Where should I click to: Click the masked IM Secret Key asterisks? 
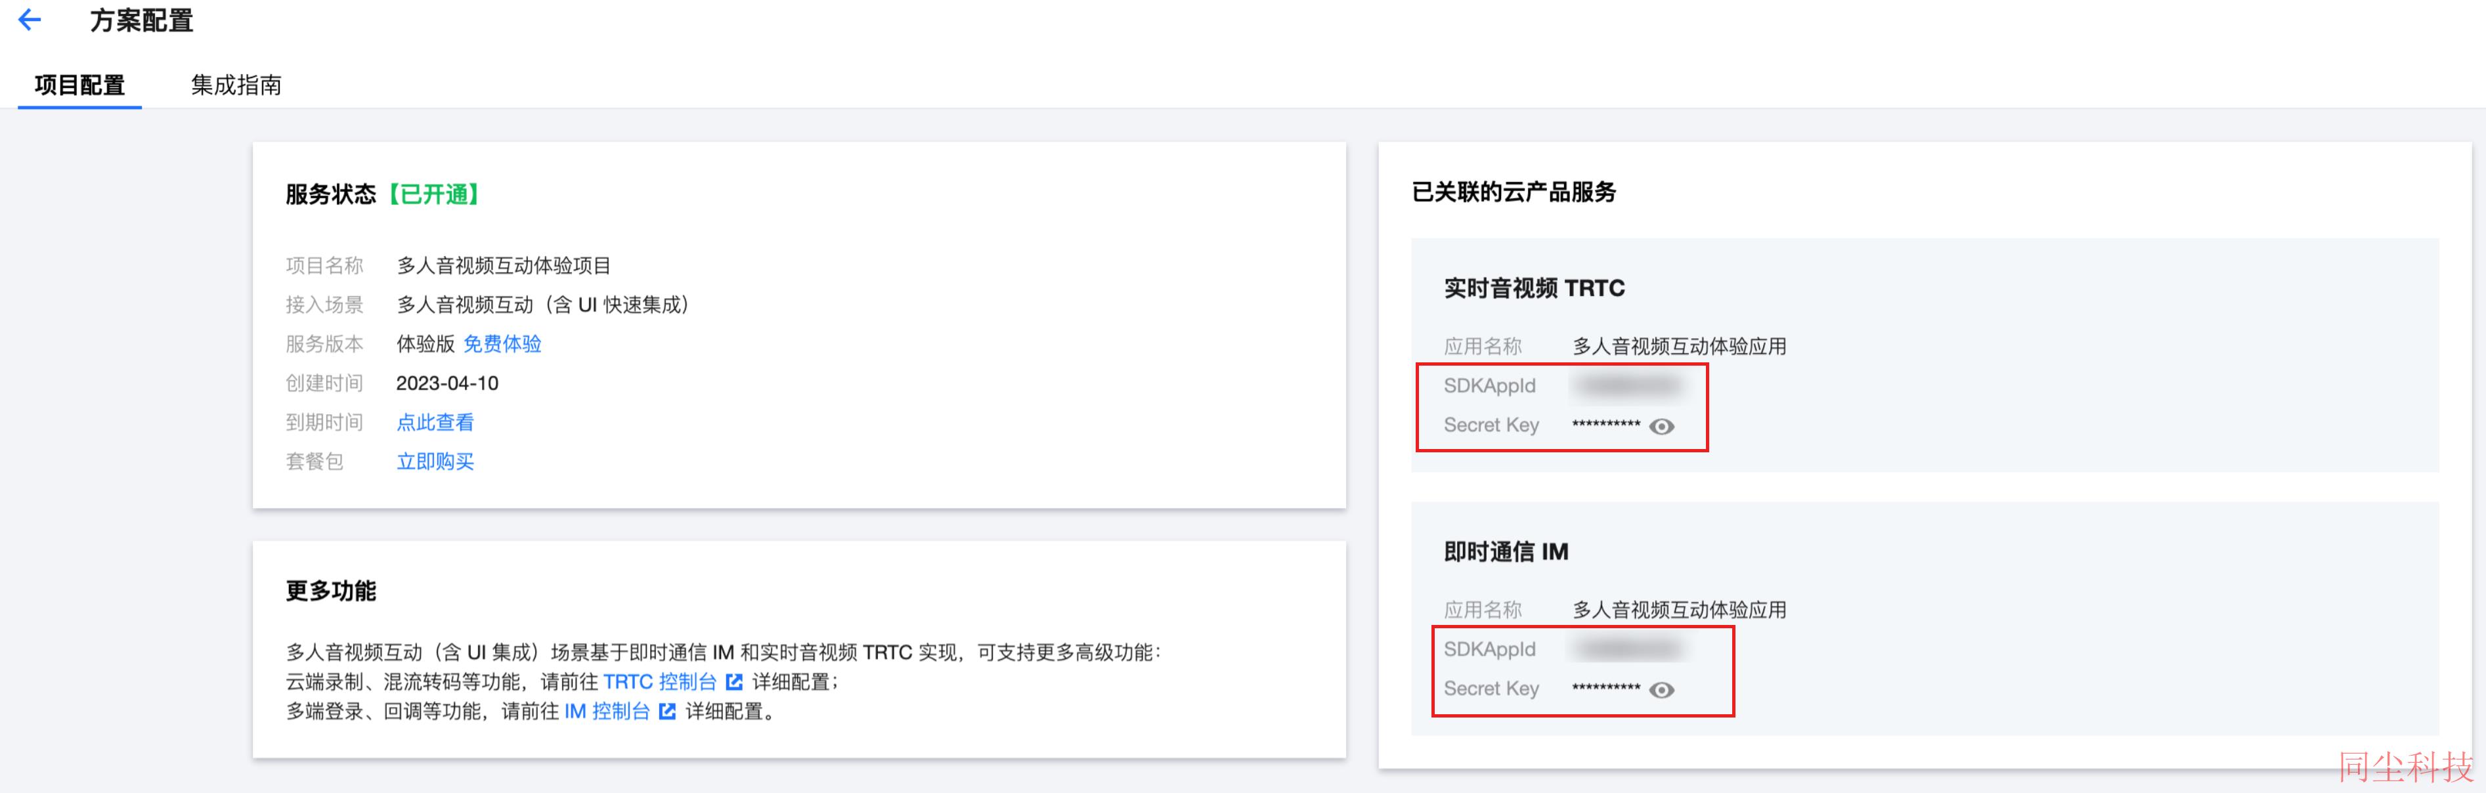(x=1606, y=689)
